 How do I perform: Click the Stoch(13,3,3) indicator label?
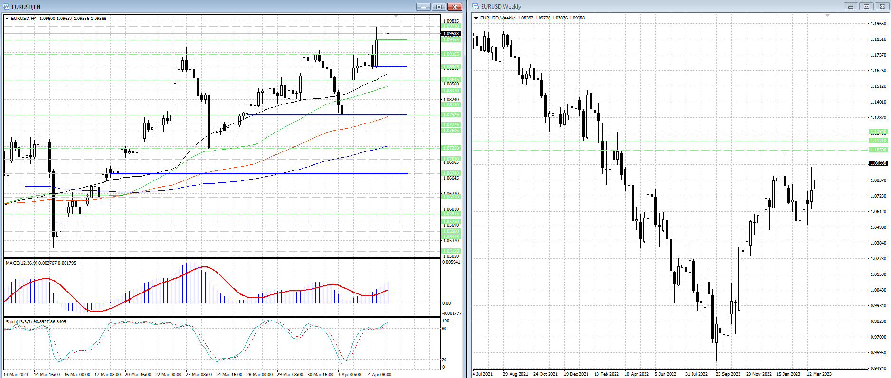(x=36, y=321)
